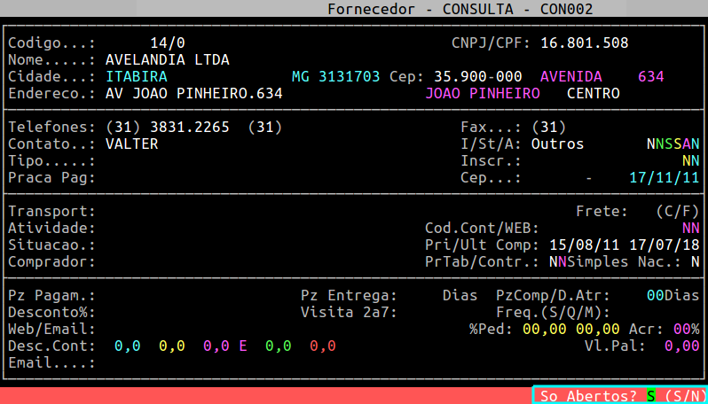Click the 'So Abertos?' S input cell
Screen dimensions: 708x404
[x=651, y=395]
